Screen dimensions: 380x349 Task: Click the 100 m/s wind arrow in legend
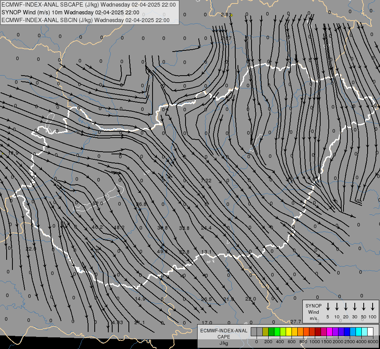point(373,307)
